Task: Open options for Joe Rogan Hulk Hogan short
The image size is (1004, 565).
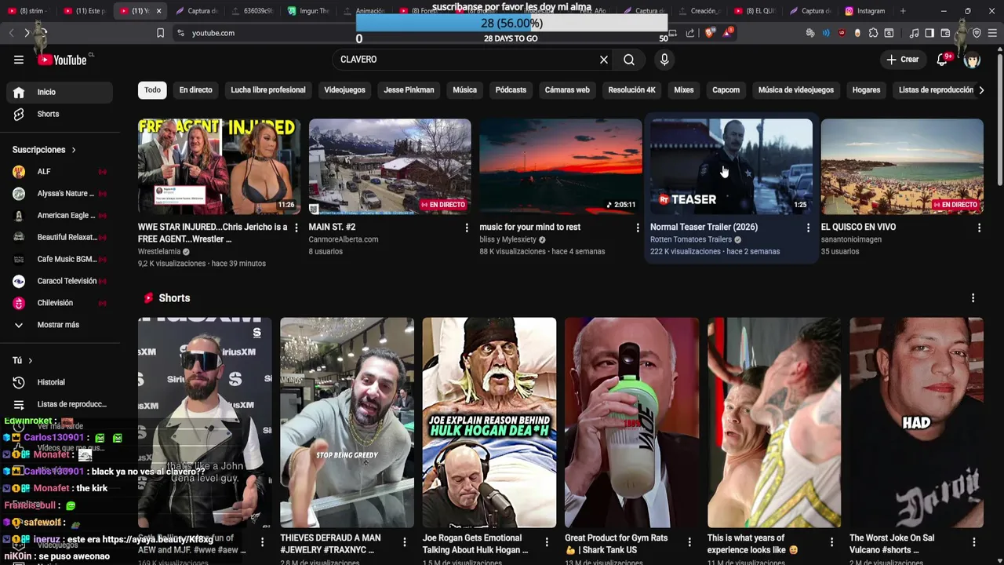Action: (547, 542)
